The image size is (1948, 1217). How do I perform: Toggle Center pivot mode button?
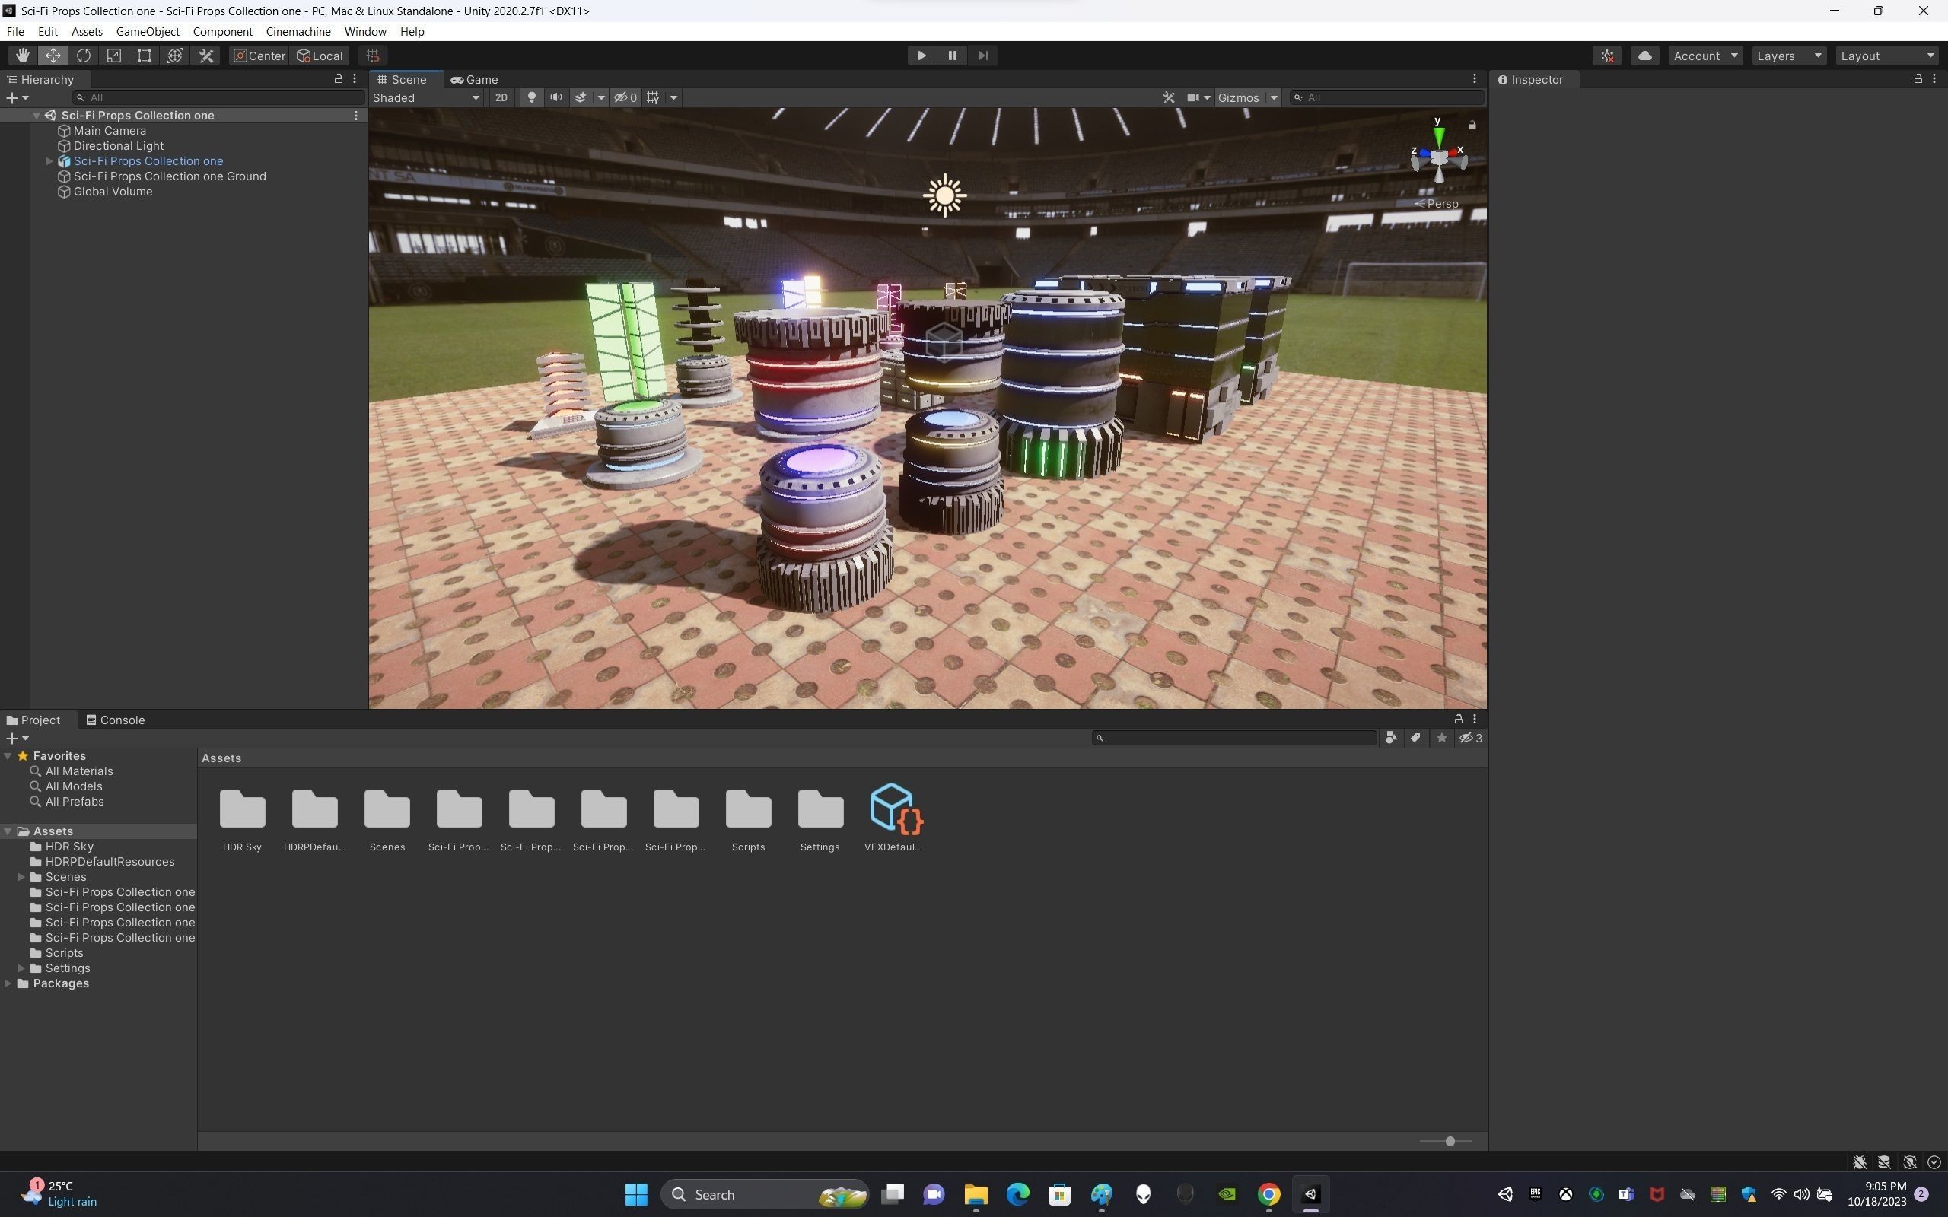click(259, 56)
